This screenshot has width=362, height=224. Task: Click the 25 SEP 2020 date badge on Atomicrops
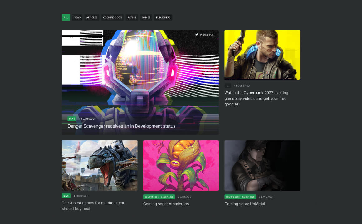[167, 197]
